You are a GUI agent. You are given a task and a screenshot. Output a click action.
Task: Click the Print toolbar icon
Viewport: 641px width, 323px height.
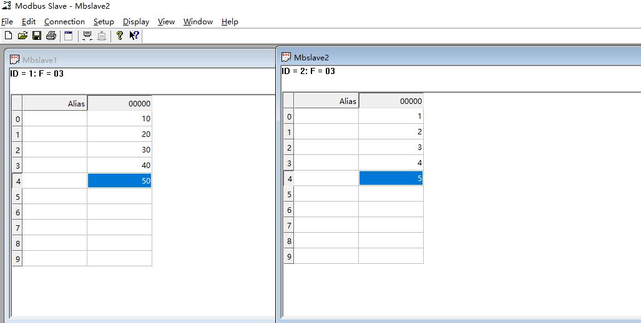click(51, 36)
